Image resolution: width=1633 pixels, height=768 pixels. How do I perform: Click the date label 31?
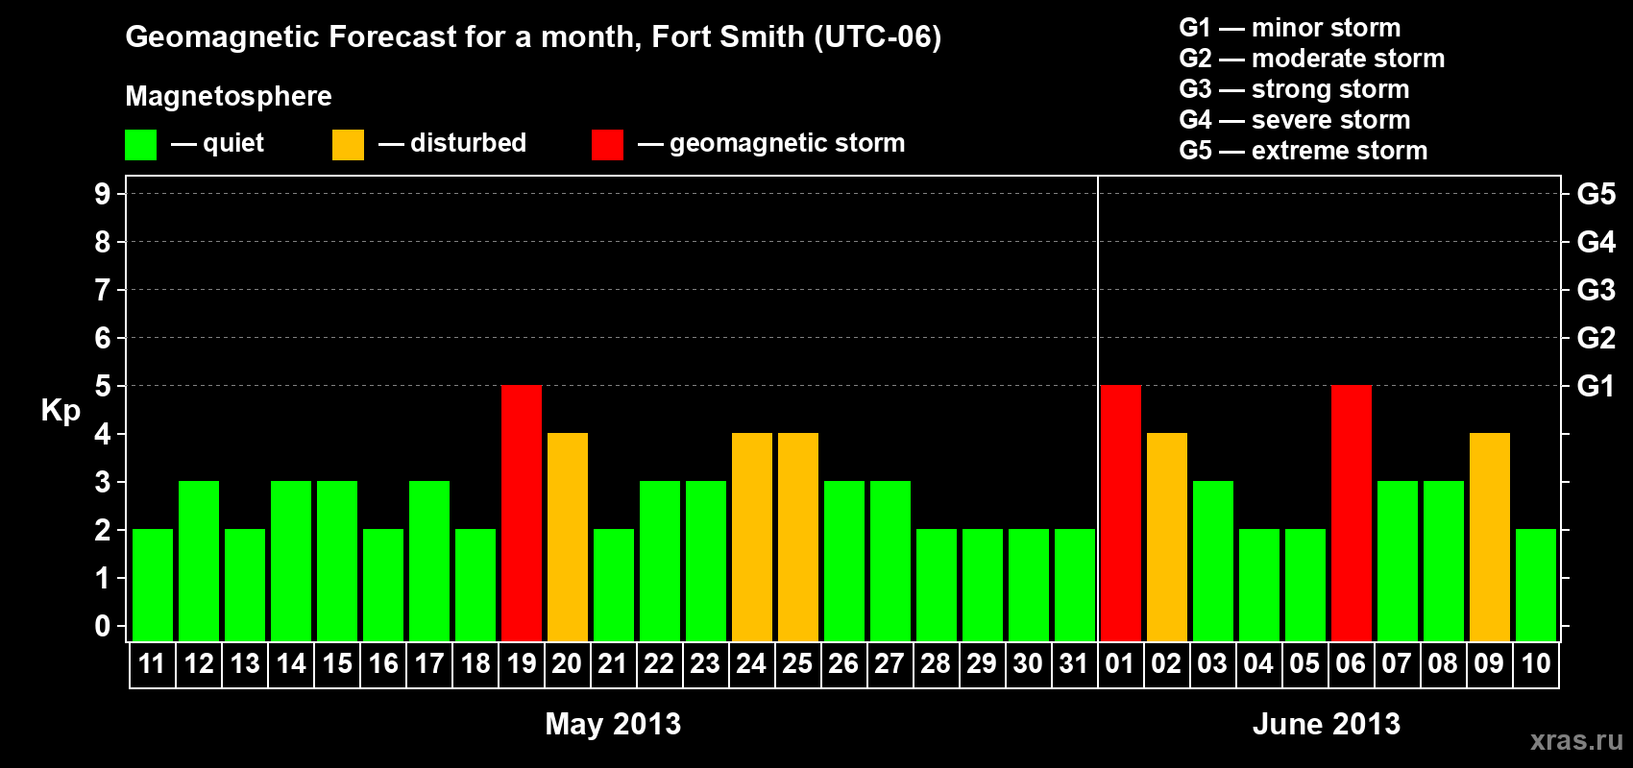[x=1075, y=664]
